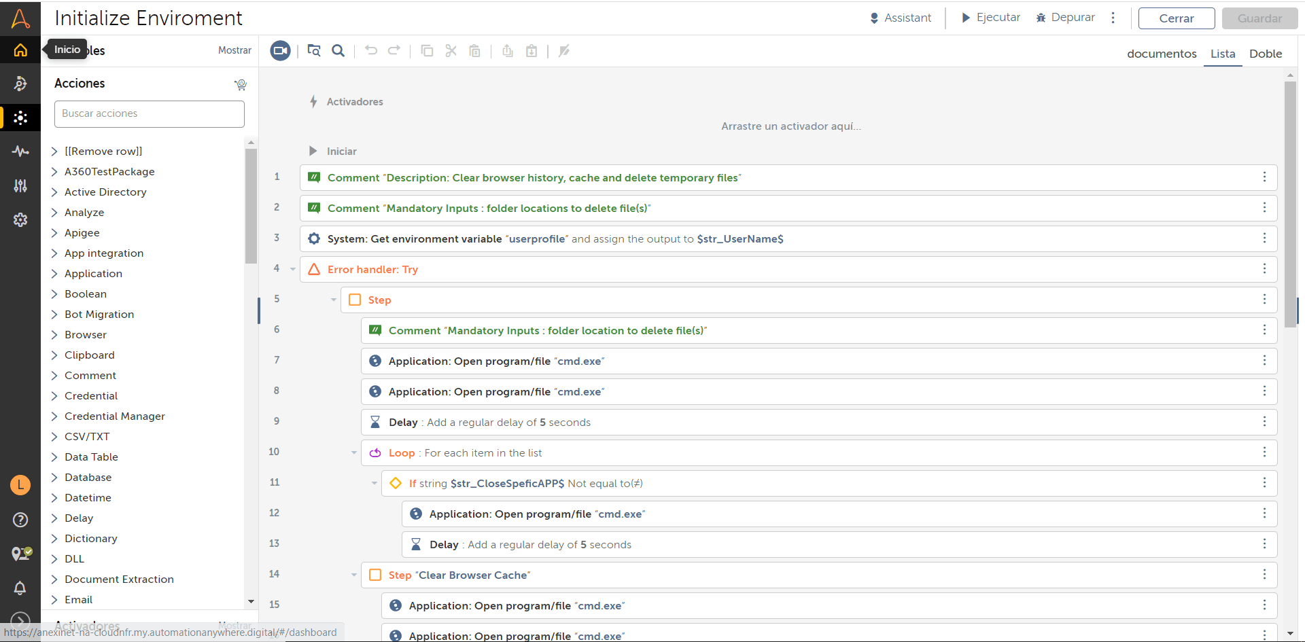Click into the Buscar acciones search field

click(x=150, y=114)
